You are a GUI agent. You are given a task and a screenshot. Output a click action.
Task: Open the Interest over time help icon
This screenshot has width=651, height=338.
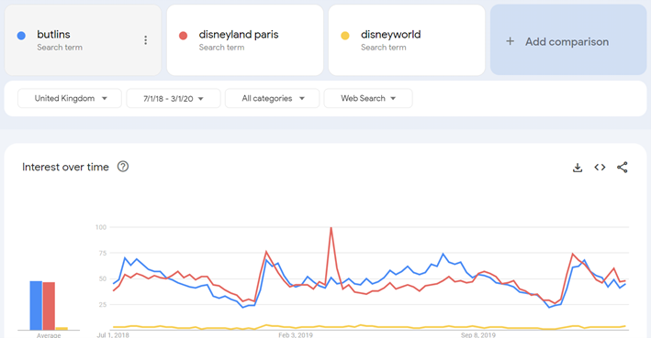pyautogui.click(x=123, y=167)
